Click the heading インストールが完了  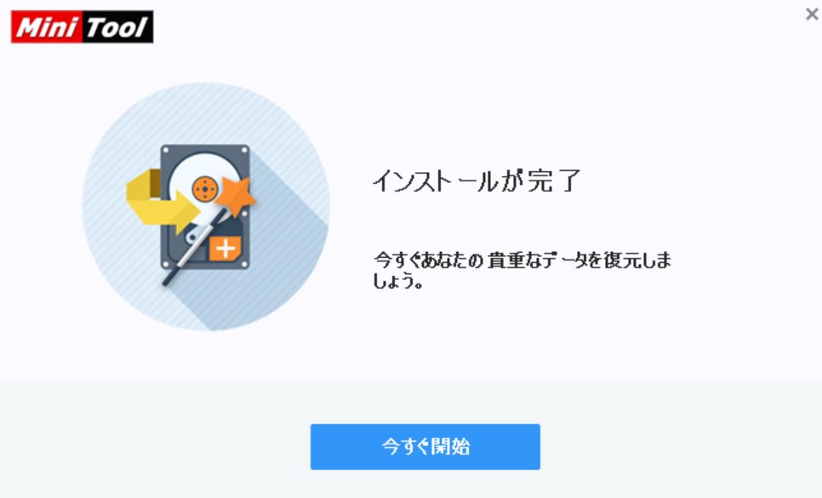pos(477,180)
